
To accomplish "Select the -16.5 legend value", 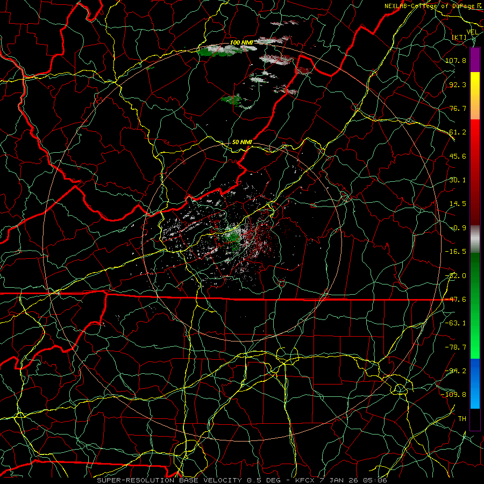I will pos(455,252).
